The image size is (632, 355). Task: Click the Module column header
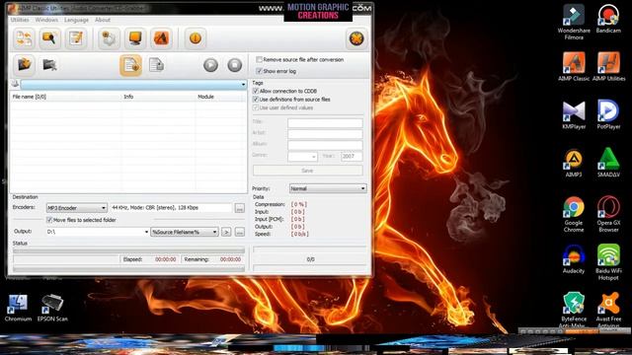pos(220,97)
